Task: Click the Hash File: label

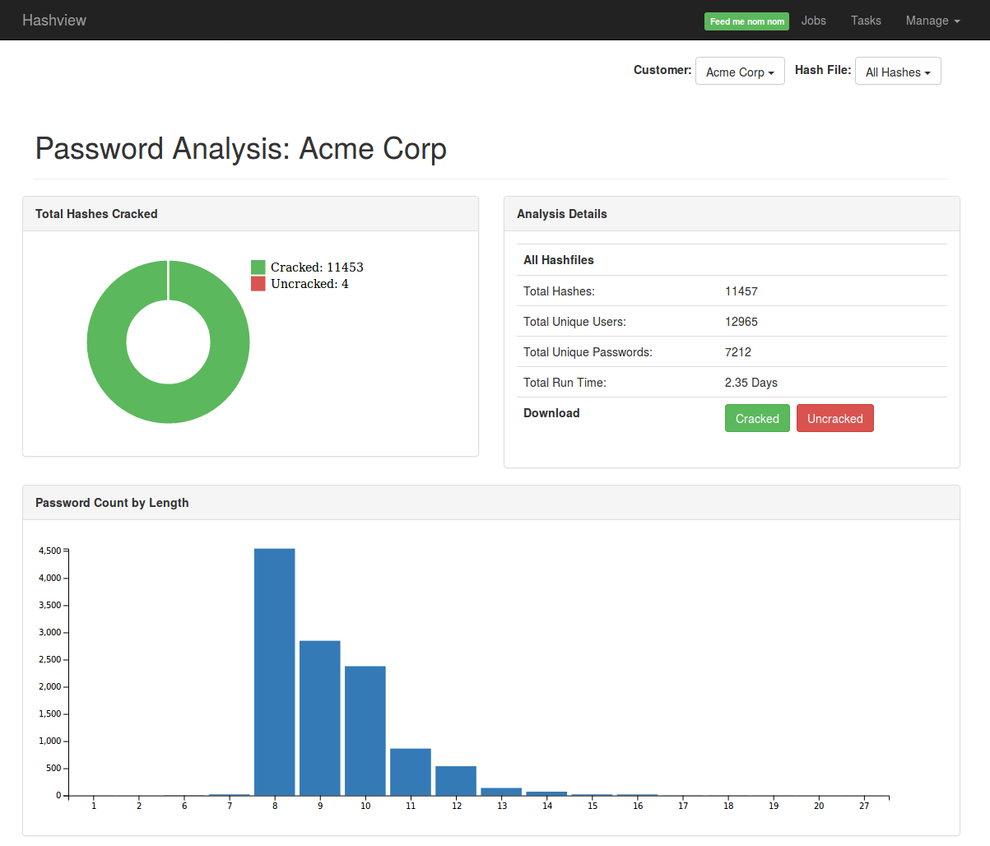Action: (823, 70)
